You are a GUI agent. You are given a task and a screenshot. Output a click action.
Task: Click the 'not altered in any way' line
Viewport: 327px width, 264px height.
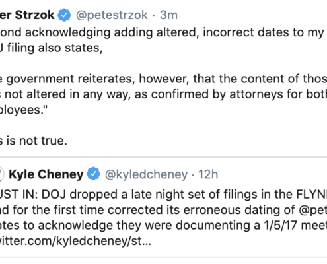coord(163,94)
